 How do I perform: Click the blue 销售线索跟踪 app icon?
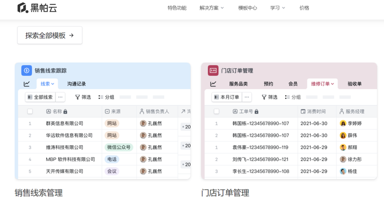point(27,70)
